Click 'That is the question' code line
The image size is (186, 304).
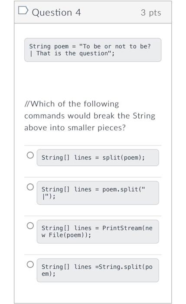[x=72, y=53]
